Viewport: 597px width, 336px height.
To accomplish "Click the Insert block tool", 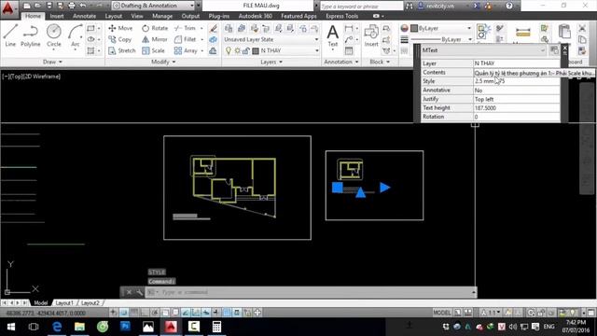I will (x=371, y=35).
